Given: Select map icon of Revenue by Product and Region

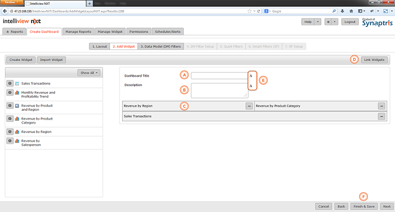Looking at the screenshot, I should [17, 106].
